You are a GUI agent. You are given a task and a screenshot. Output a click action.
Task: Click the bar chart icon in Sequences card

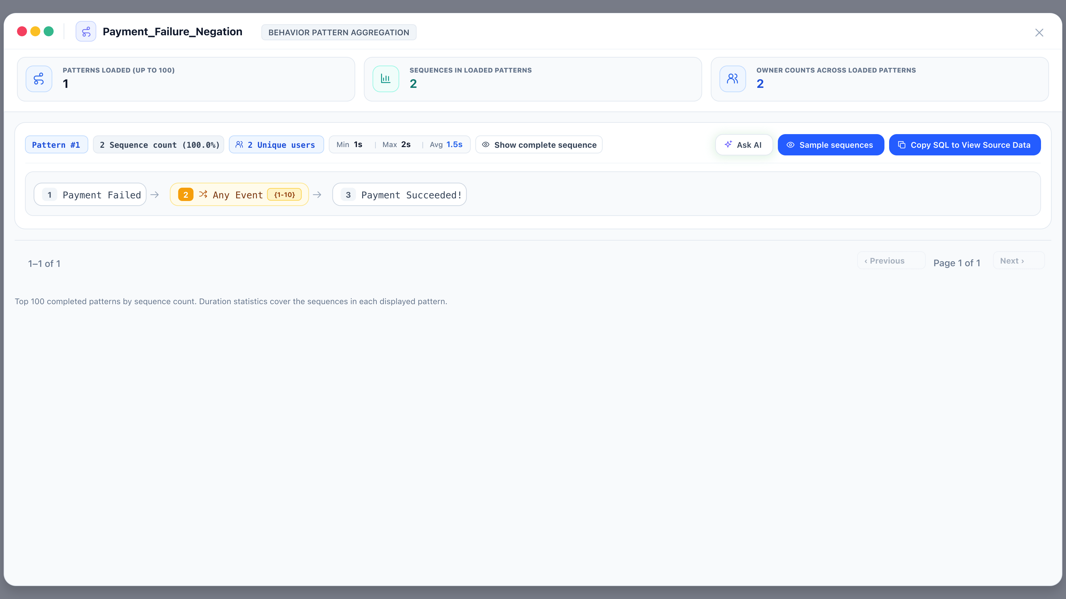point(386,79)
